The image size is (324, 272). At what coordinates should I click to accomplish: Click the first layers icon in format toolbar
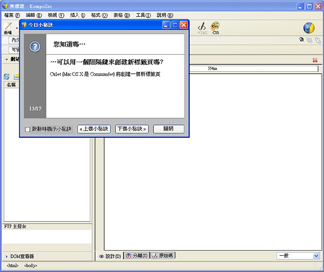[309, 40]
